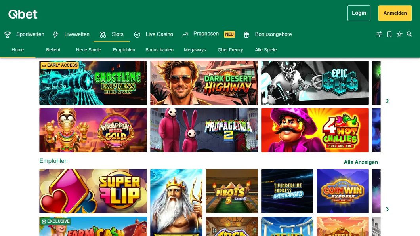
Task: Click the Exclusive badge on Farm Cash
Action: point(56,221)
